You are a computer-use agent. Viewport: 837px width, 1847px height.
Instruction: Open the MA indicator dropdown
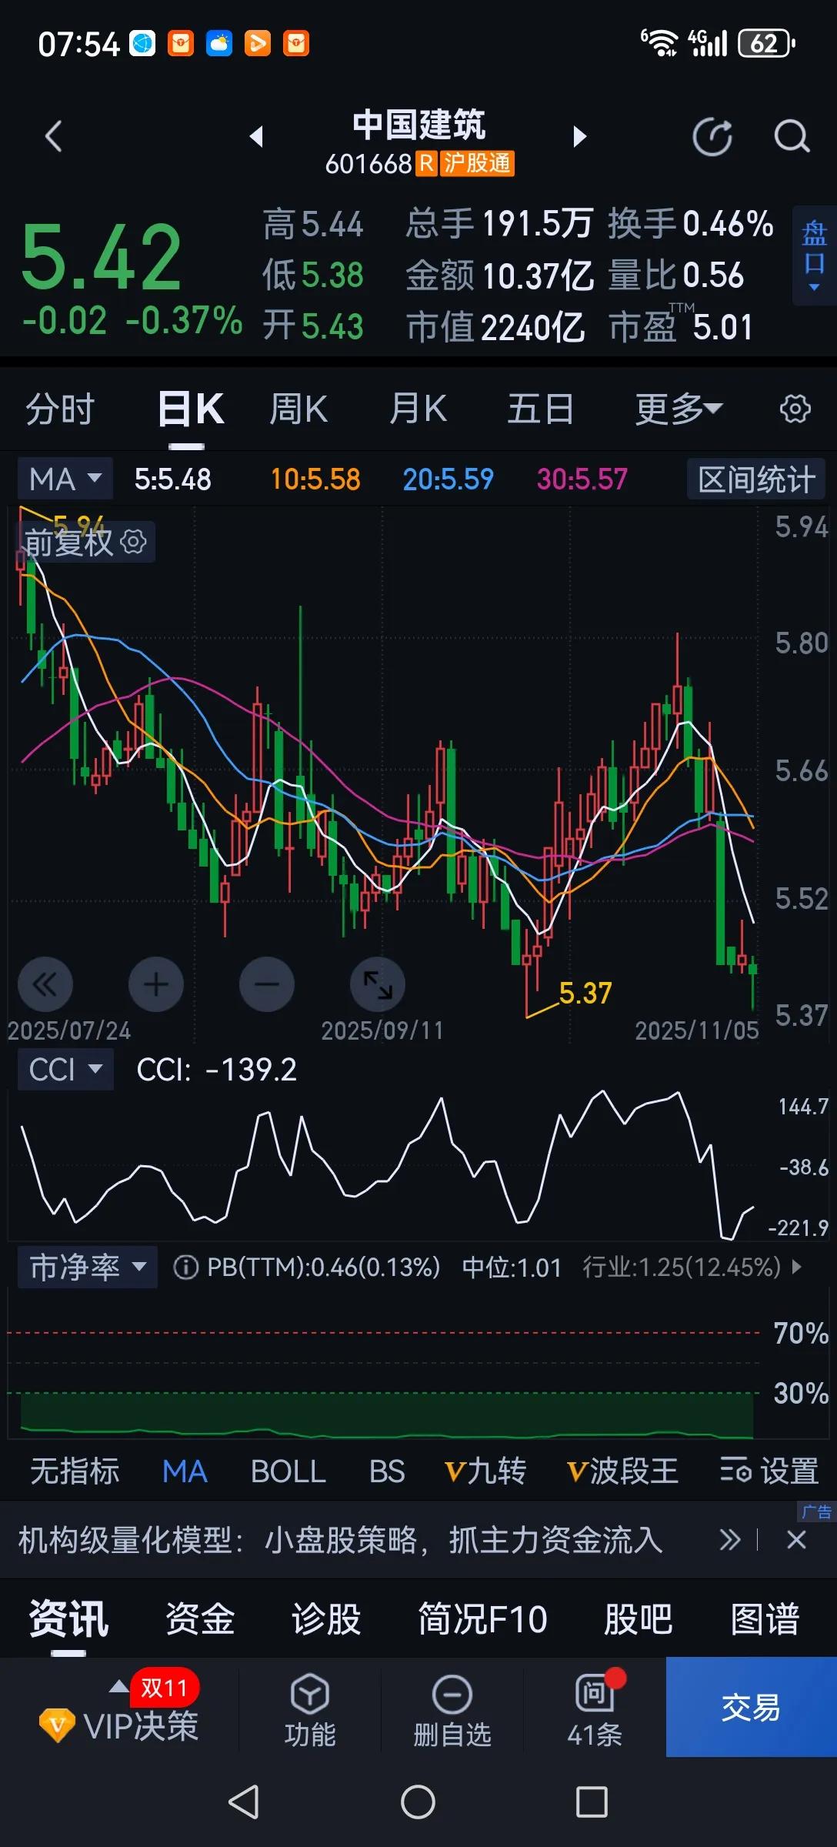[65, 479]
